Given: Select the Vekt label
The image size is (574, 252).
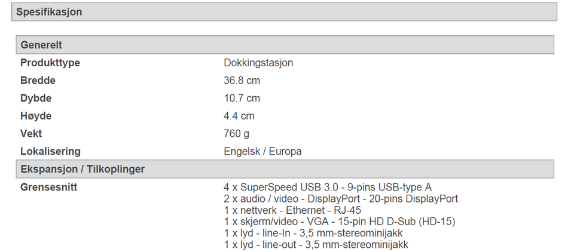Looking at the screenshot, I should [x=31, y=134].
